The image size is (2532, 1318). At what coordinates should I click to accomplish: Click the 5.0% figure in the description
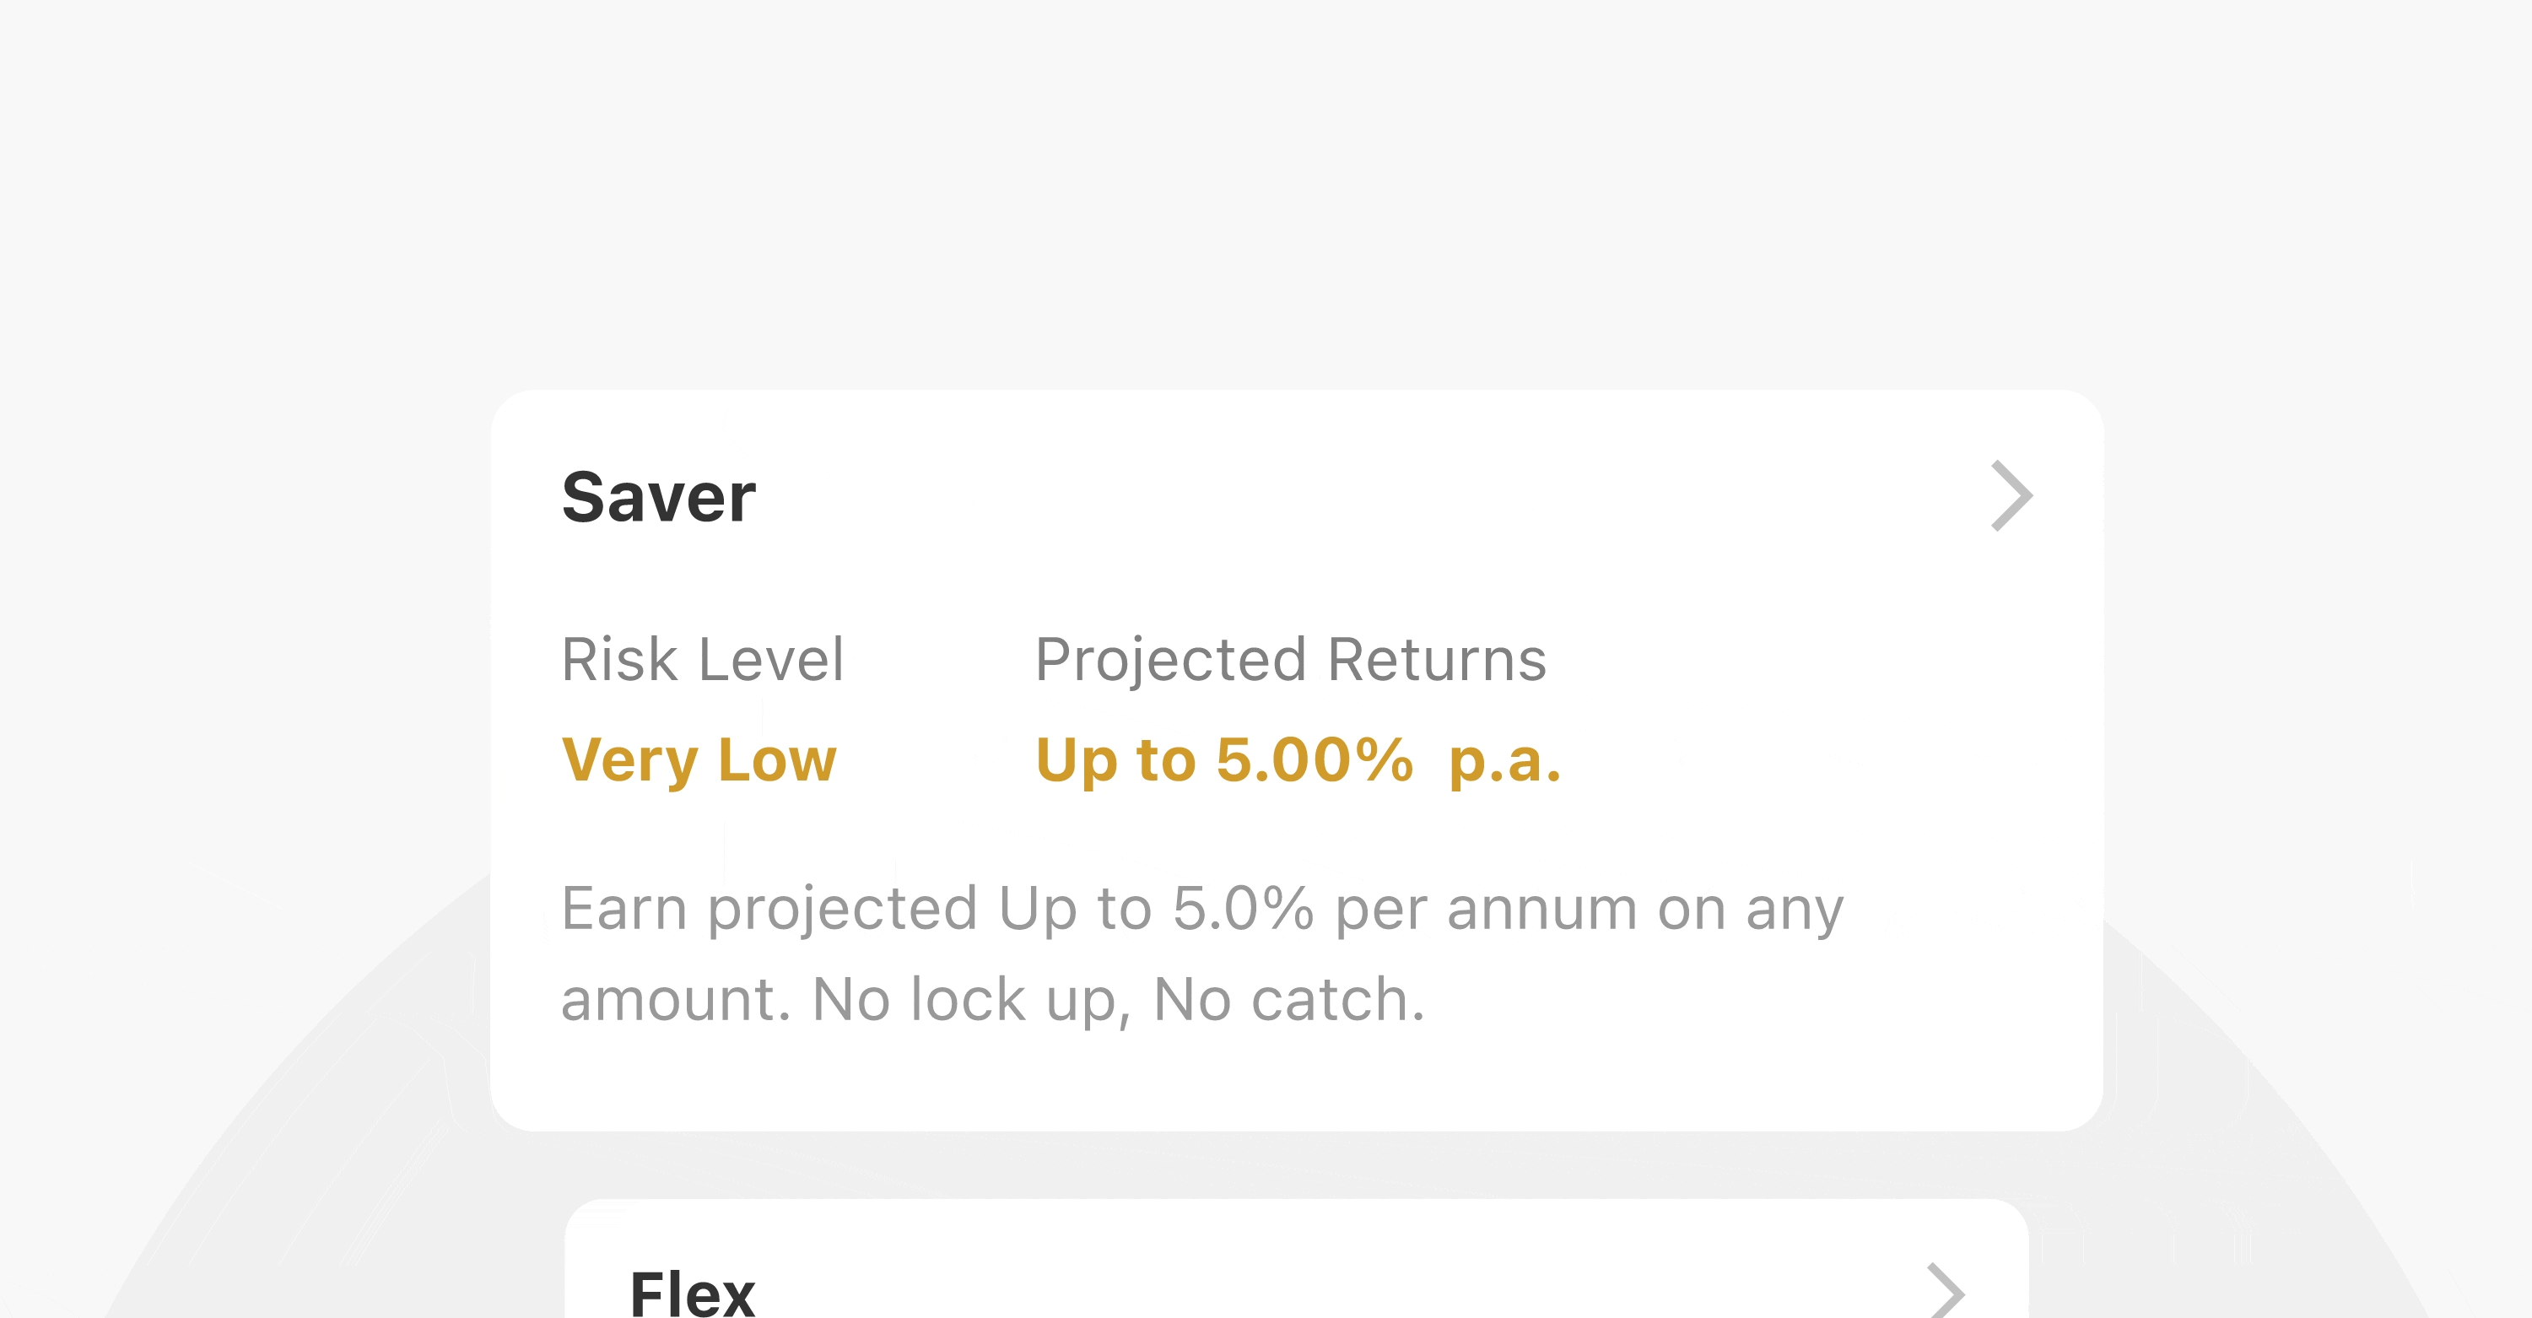[x=1243, y=907]
